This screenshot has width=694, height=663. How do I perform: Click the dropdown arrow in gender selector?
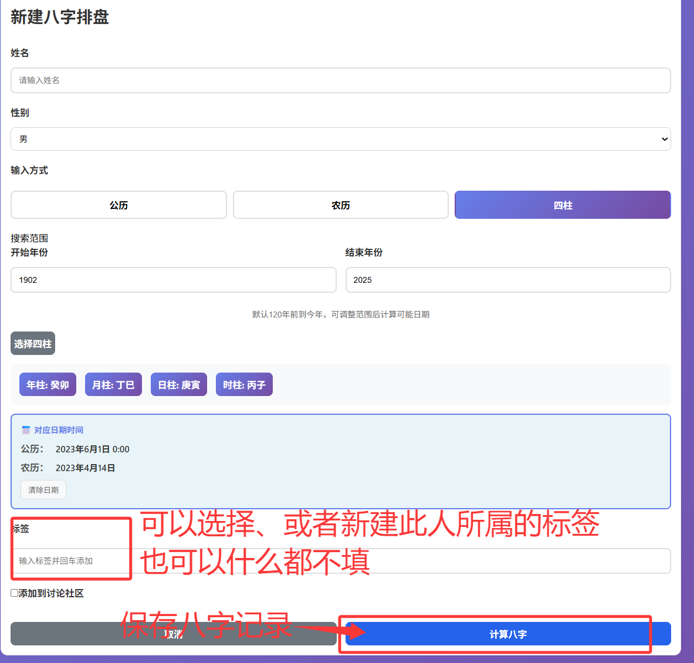(x=664, y=139)
